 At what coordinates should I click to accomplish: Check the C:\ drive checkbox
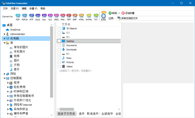point(59,33)
